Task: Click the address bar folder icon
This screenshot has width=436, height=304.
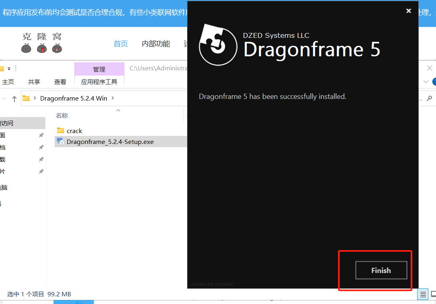Action: coord(26,98)
